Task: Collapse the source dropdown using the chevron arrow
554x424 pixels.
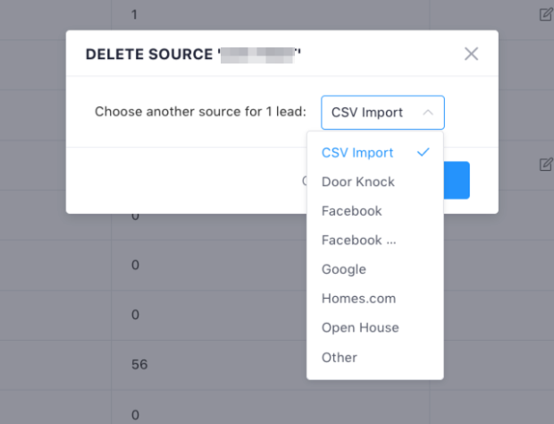Action: point(428,113)
